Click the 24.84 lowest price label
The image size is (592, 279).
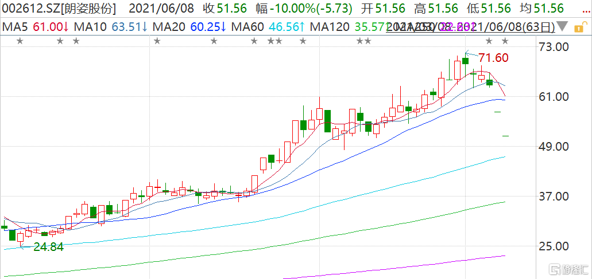pyautogui.click(x=48, y=247)
